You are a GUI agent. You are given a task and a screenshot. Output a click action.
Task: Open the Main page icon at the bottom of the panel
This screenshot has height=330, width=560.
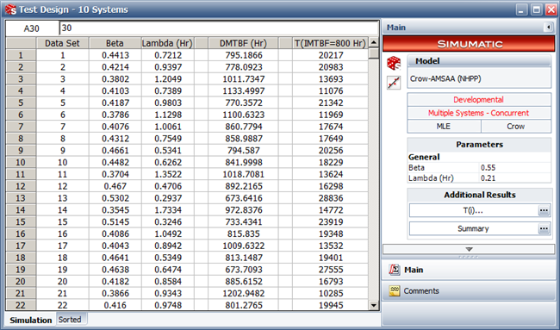click(x=395, y=270)
